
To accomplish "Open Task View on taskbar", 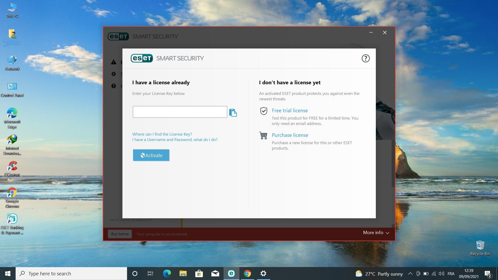I will pyautogui.click(x=150, y=274).
